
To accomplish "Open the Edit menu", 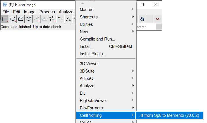I will [x=16, y=12].
